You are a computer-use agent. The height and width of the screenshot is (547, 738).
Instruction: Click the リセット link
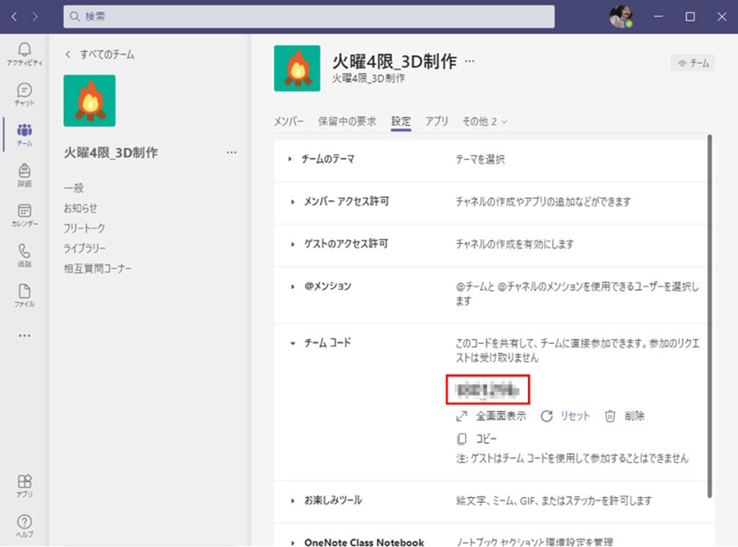tap(575, 416)
